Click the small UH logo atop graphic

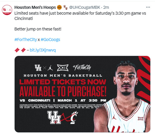click(x=38, y=68)
